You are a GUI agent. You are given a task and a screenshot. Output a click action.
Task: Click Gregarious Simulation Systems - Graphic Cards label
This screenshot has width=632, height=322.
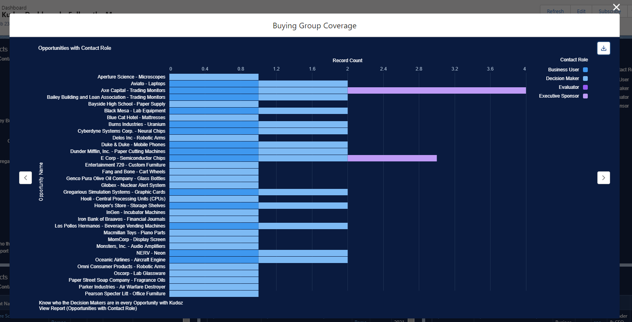114,192
